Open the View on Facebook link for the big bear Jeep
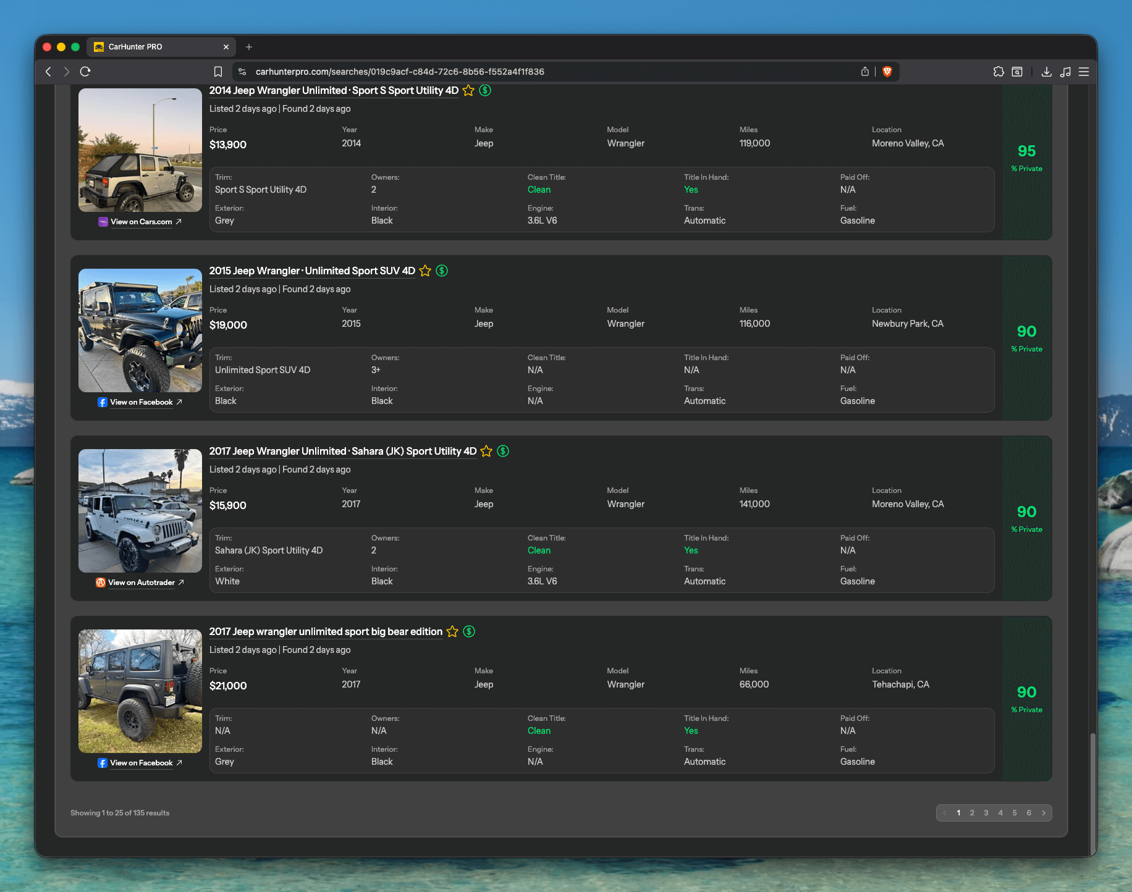Screen dimensions: 1132x892 point(141,763)
